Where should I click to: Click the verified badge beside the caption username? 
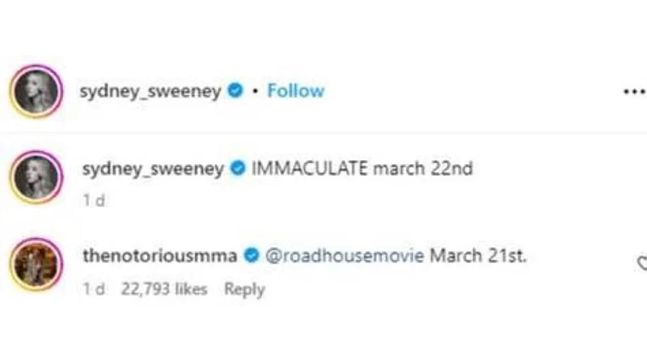(239, 170)
